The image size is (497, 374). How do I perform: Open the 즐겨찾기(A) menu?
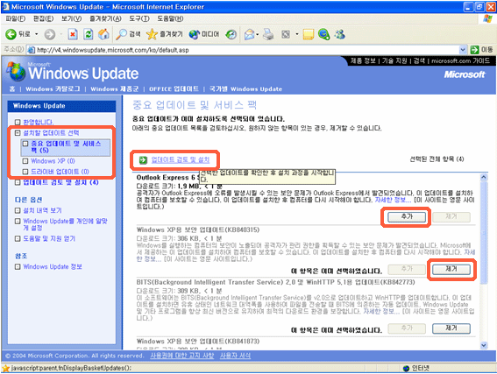[x=105, y=18]
